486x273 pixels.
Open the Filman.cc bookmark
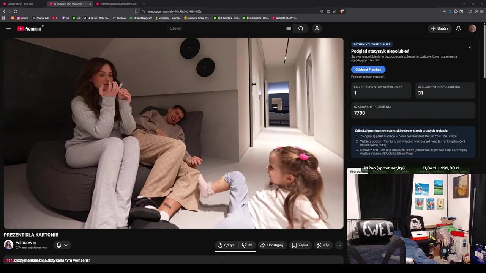pyautogui.click(x=120, y=18)
